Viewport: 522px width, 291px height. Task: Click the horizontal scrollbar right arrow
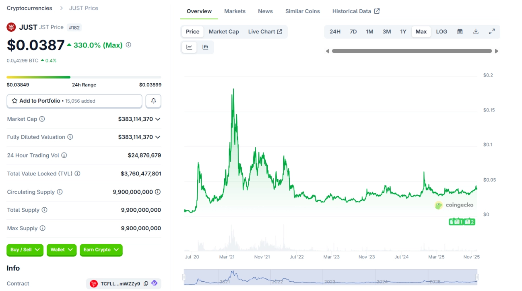497,51
